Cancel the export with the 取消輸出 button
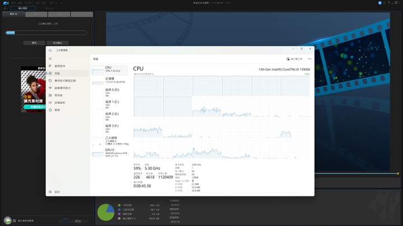The height and width of the screenshot is (226, 403). 58,43
